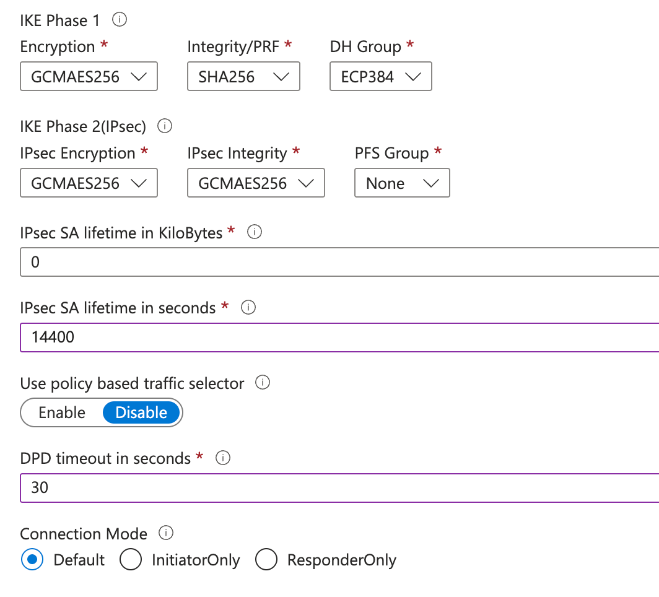
Task: Show info for IPsec SA lifetime in seconds
Action: (x=248, y=307)
